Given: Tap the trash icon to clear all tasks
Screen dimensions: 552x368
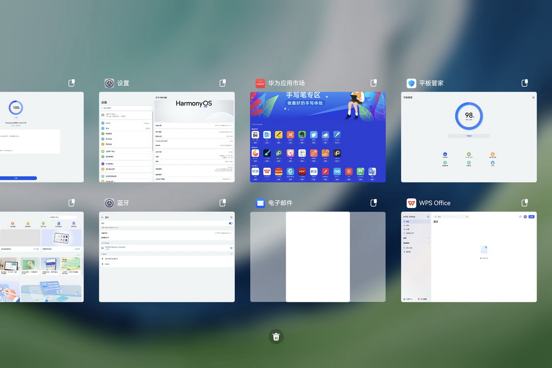Looking at the screenshot, I should [x=276, y=337].
